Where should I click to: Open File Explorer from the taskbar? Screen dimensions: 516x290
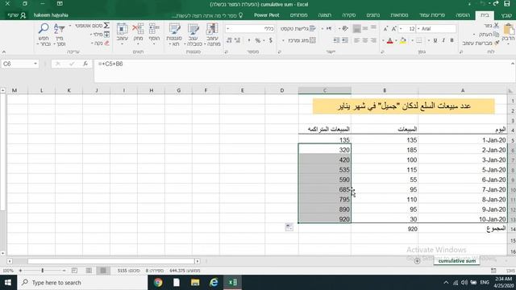tap(195, 283)
